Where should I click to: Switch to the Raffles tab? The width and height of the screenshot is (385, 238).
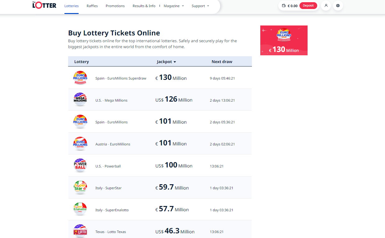tap(92, 6)
